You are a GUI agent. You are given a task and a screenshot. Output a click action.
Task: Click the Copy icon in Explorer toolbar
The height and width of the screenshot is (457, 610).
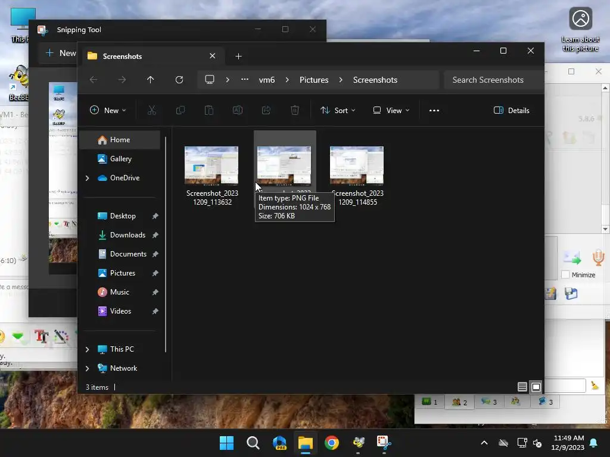pyautogui.click(x=180, y=110)
